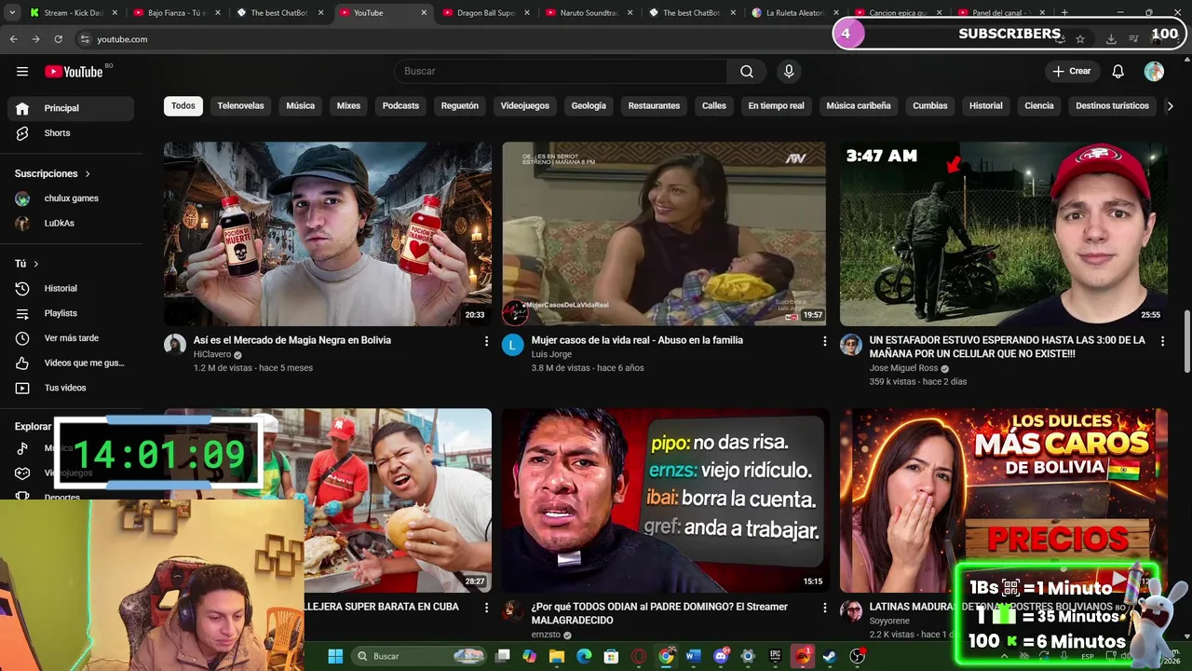Filter by Música chip
Screen dimensions: 1192x671
tap(300, 106)
